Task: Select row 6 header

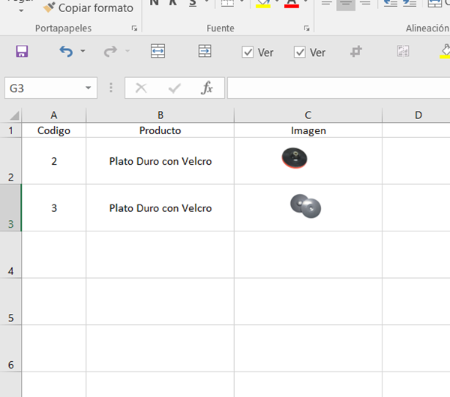Action: tap(10, 348)
